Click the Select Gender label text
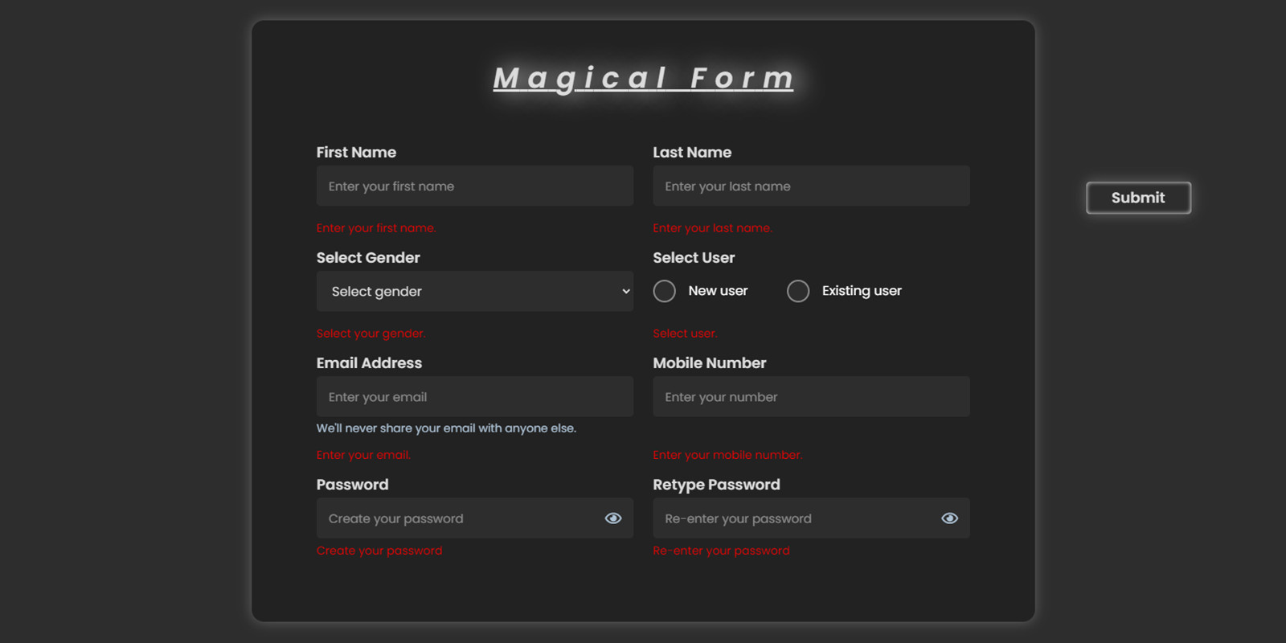The width and height of the screenshot is (1286, 643). 368,258
